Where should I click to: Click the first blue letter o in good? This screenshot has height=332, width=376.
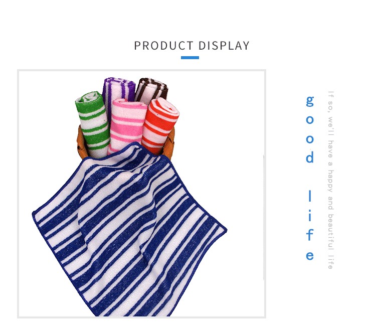pyautogui.click(x=310, y=120)
